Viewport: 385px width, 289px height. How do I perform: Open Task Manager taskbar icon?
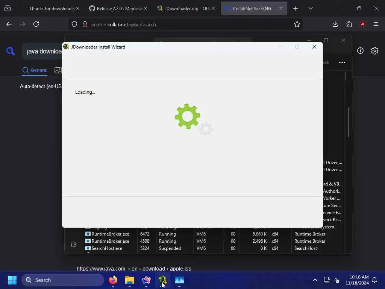tap(179, 280)
